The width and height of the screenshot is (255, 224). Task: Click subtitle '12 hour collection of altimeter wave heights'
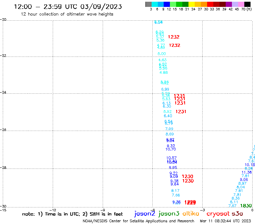click(67, 14)
